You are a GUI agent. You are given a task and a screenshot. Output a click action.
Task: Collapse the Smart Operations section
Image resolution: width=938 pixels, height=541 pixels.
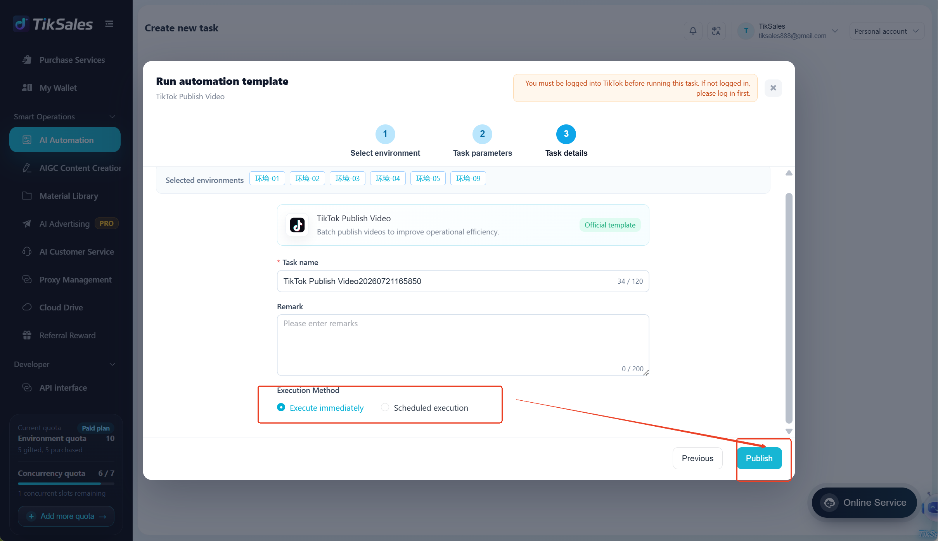point(112,117)
